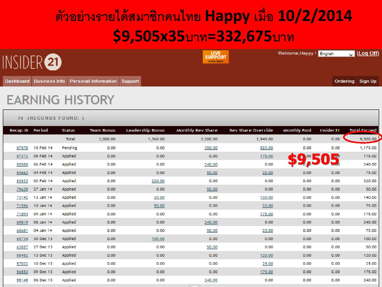Click the 825.00 Rev Share Override link
The width and height of the screenshot is (382, 287).
click(266, 148)
